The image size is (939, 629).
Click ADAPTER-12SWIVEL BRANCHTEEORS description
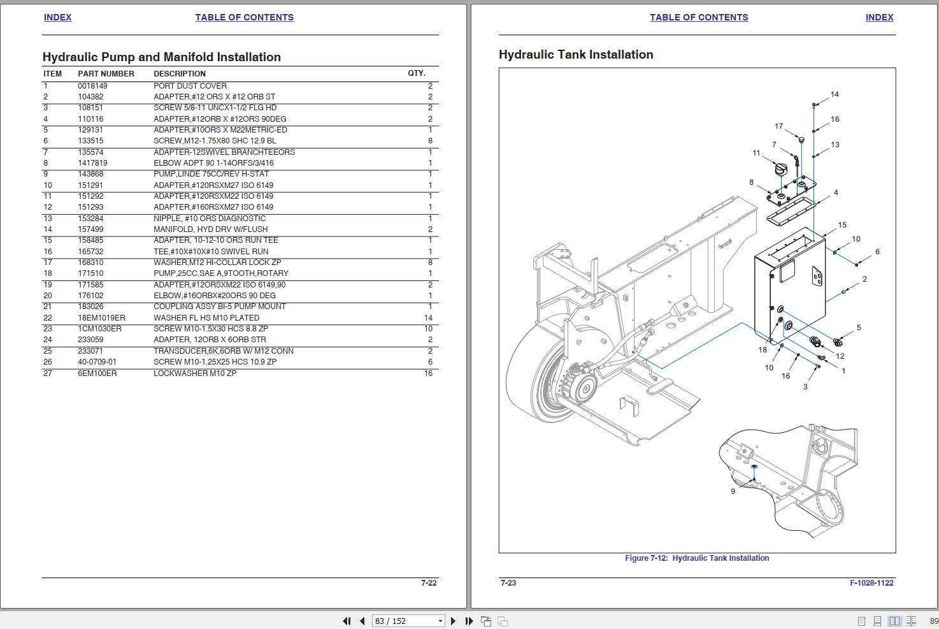point(224,152)
